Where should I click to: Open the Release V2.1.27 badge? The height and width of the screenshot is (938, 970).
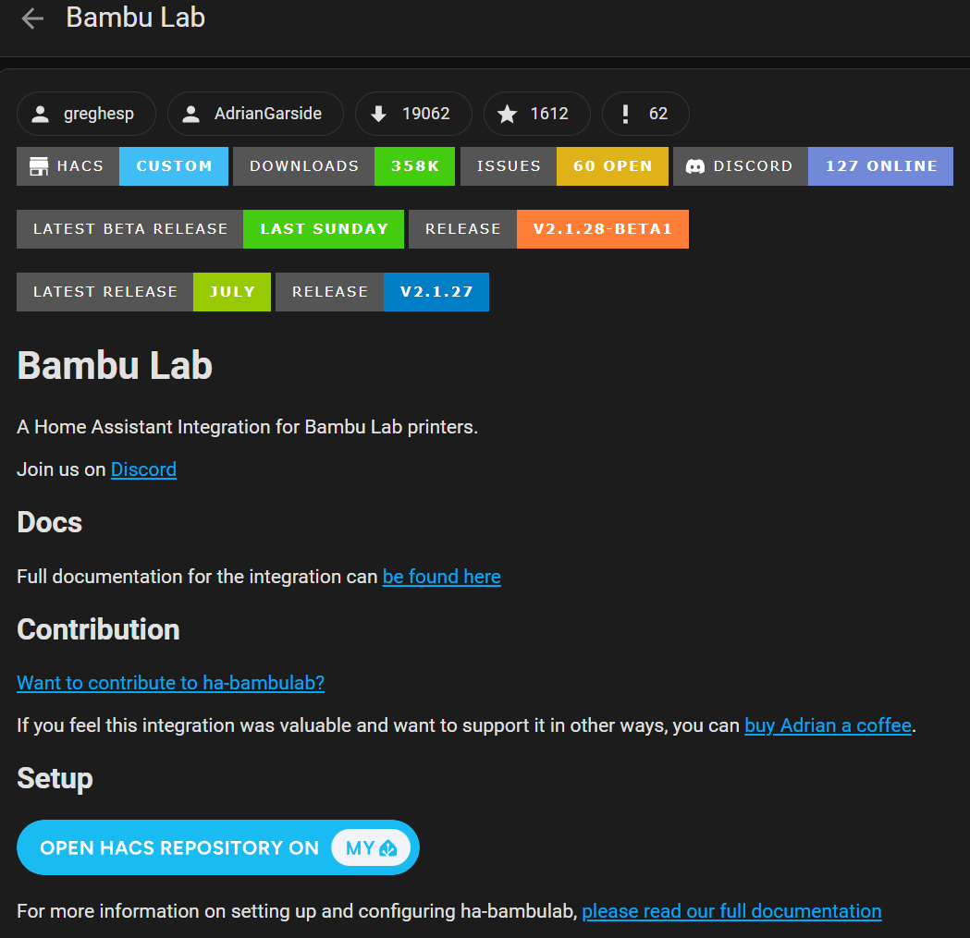click(x=382, y=292)
